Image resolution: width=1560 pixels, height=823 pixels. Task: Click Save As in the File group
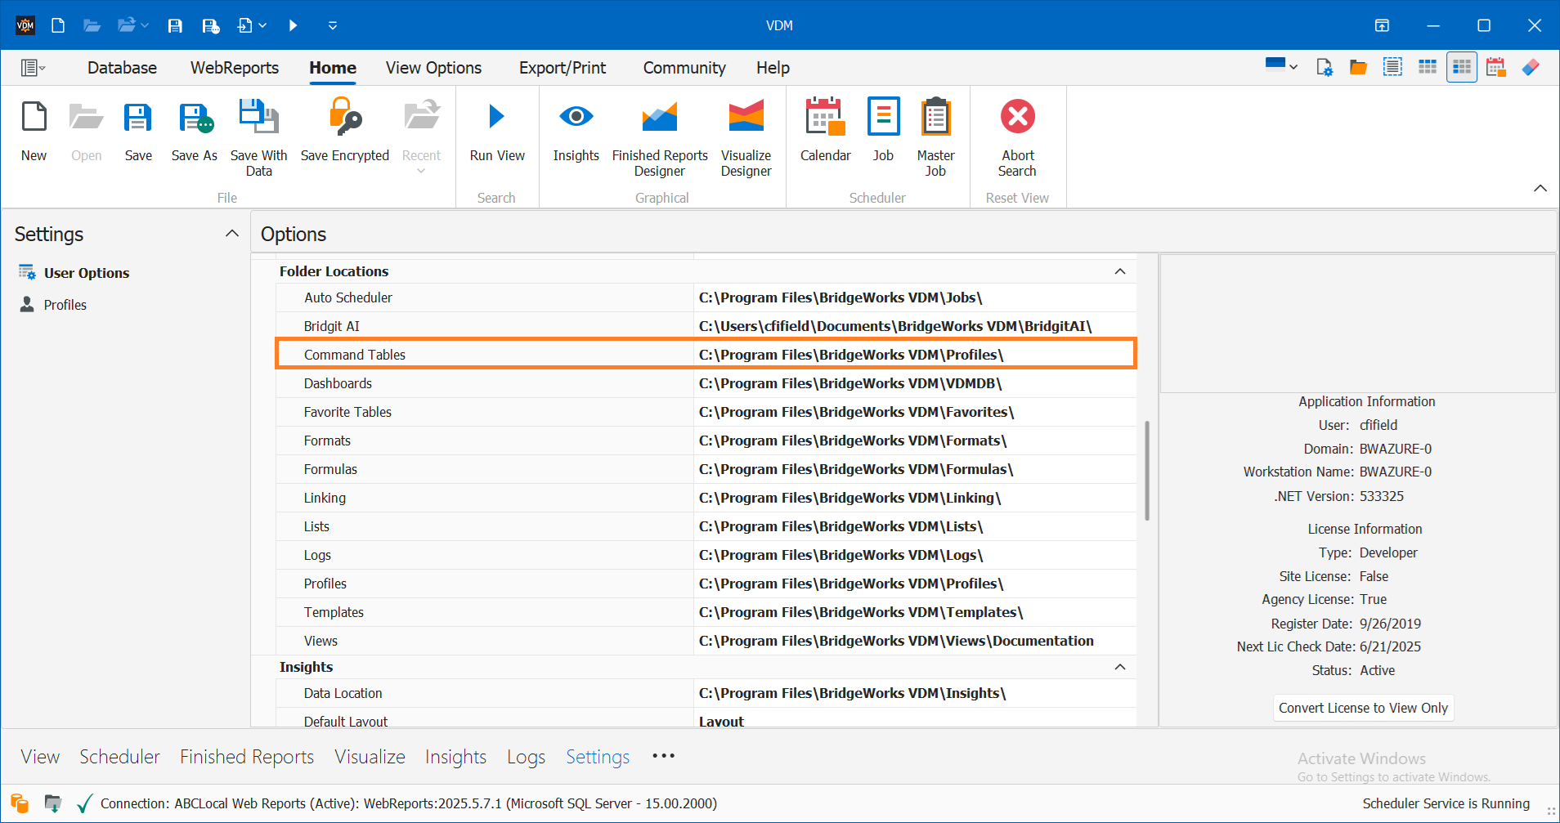[195, 131]
